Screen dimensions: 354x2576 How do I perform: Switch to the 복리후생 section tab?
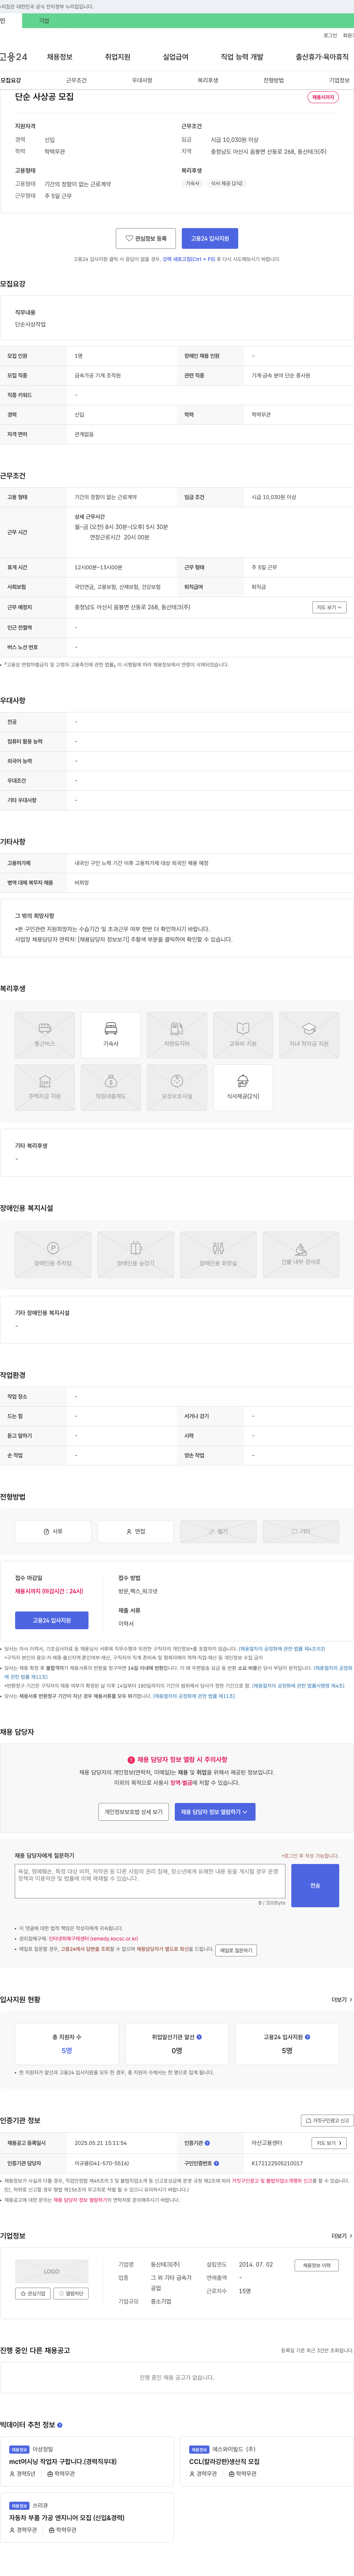[x=207, y=80]
